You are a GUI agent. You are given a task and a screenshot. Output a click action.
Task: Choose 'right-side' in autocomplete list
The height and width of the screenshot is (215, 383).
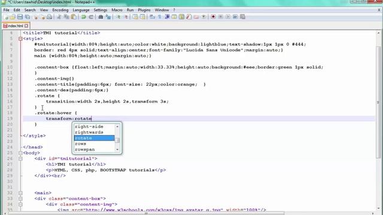point(94,127)
